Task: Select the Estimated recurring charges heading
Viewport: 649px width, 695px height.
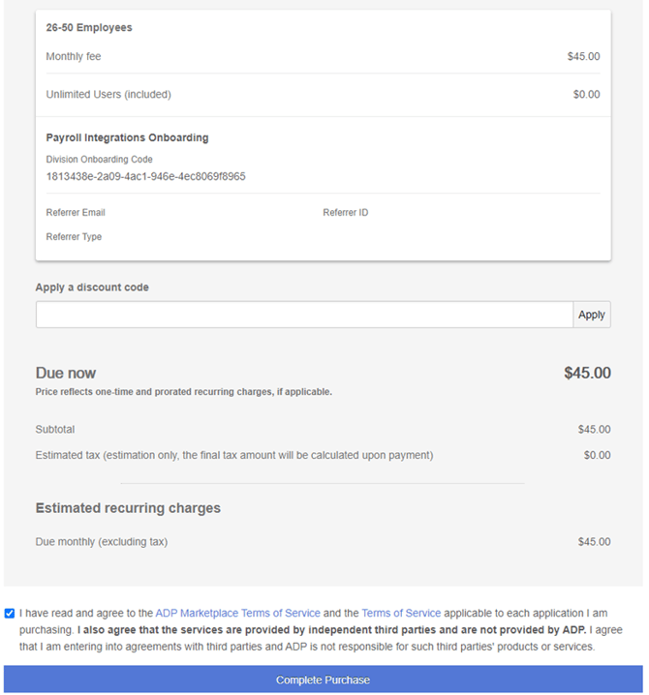Action: [128, 508]
